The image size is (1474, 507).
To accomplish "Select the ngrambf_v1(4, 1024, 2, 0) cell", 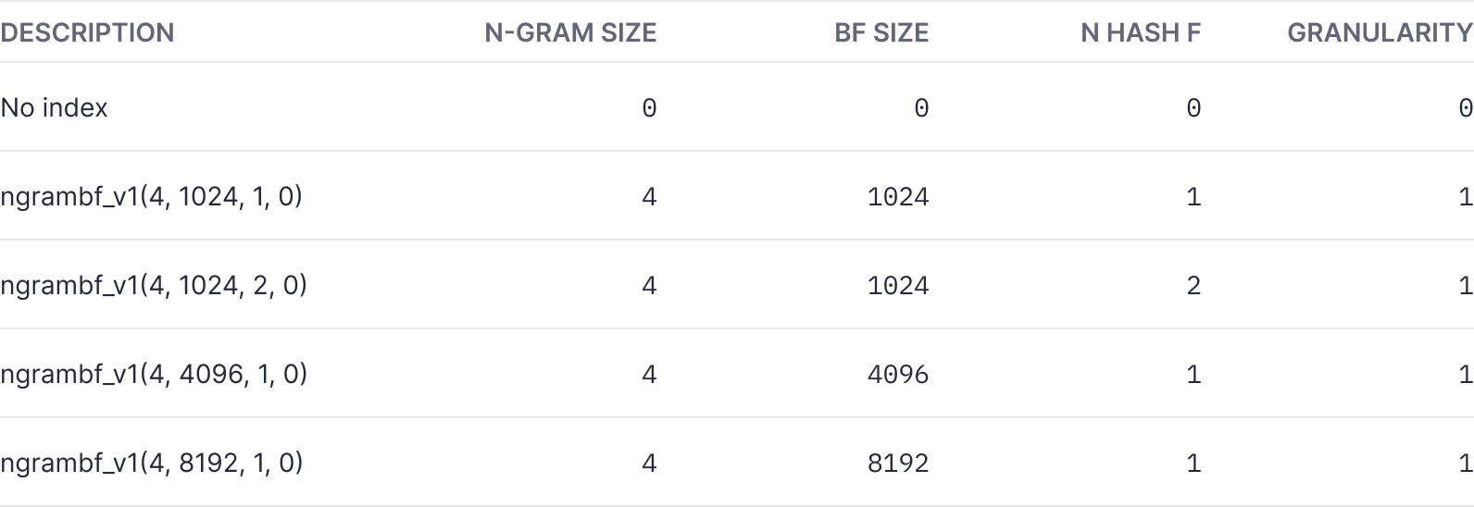I will click(x=154, y=285).
